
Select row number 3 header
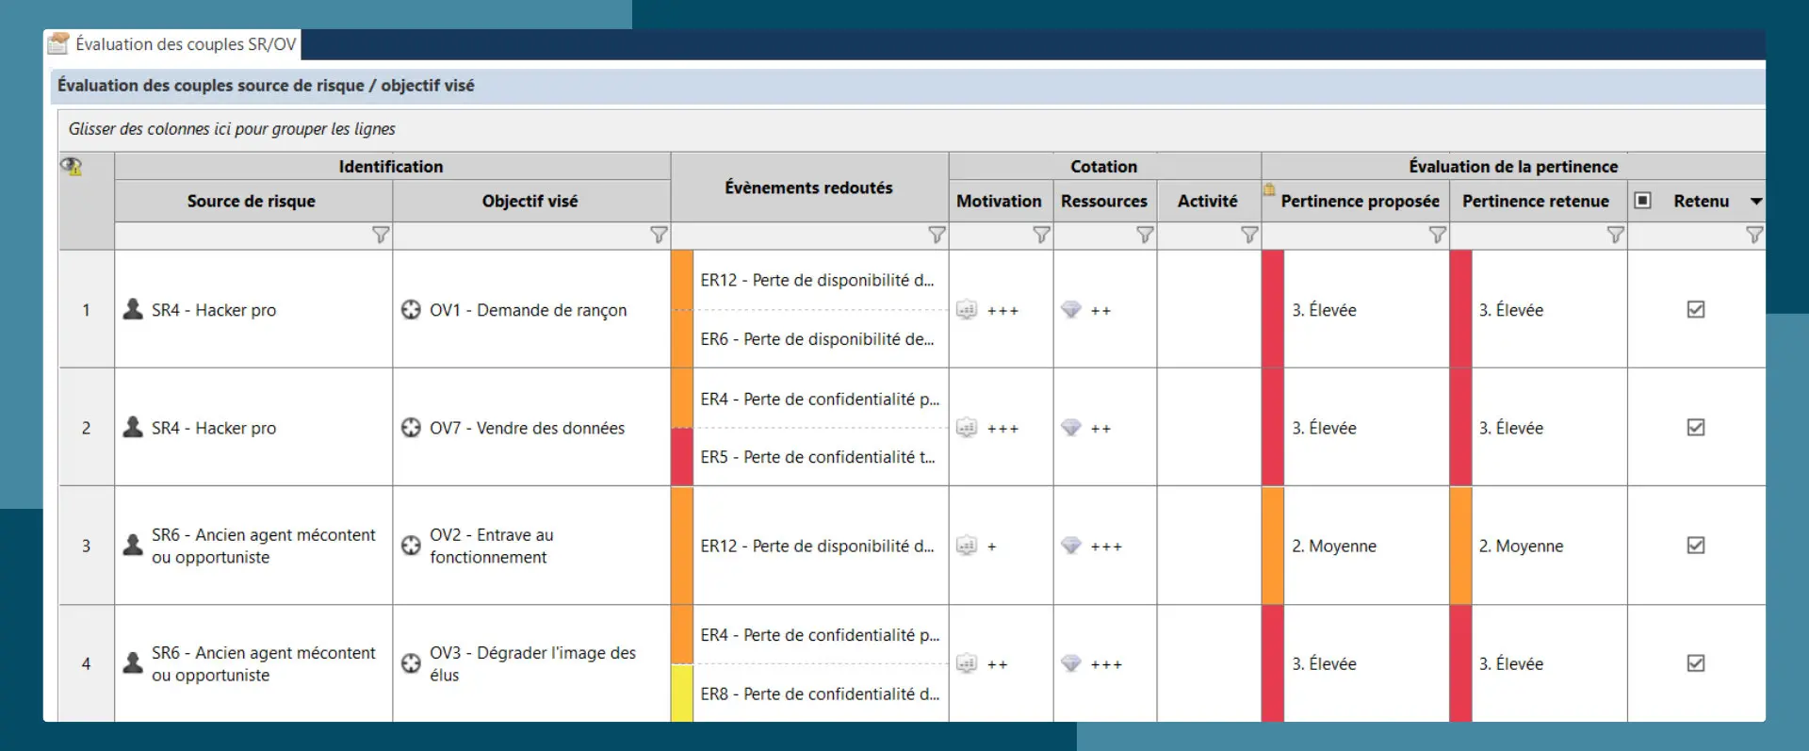pyautogui.click(x=86, y=546)
